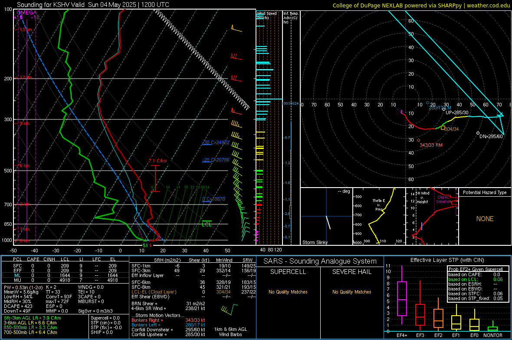Click the PW = 0.53in value

tap(23, 287)
